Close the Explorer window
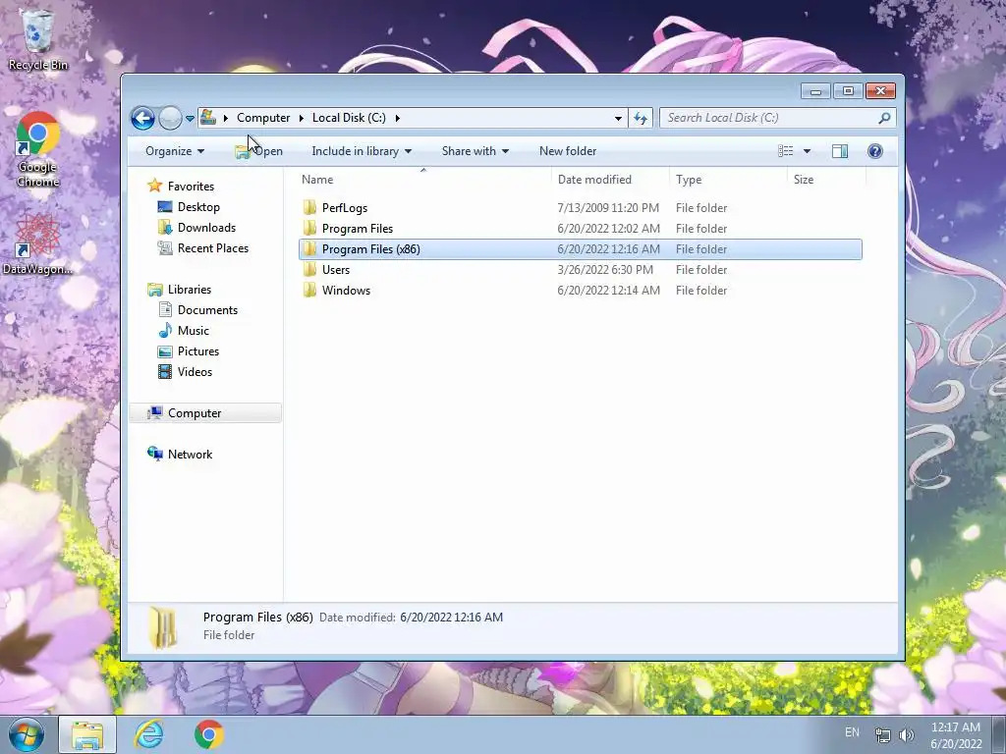Screen dimensions: 1006x754 pos(880,91)
